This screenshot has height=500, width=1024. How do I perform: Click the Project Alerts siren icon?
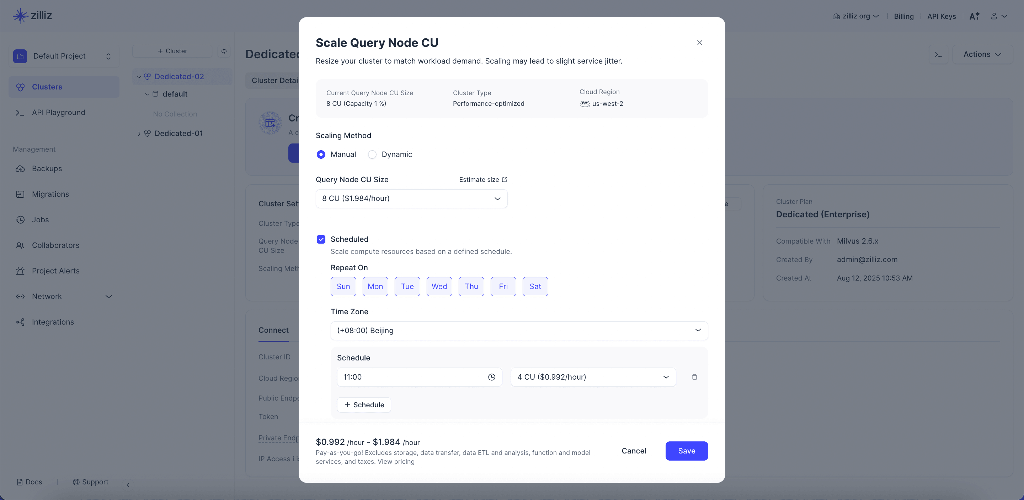coord(20,271)
